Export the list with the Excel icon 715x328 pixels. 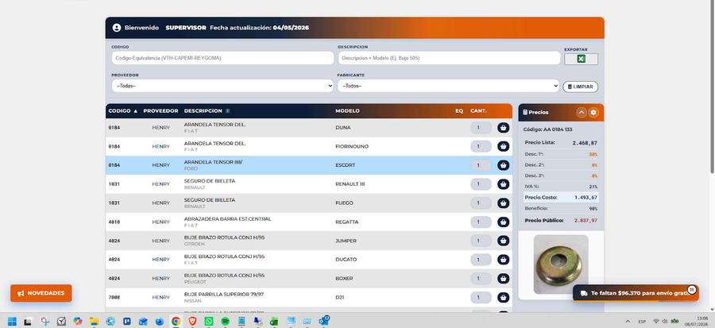[581, 60]
